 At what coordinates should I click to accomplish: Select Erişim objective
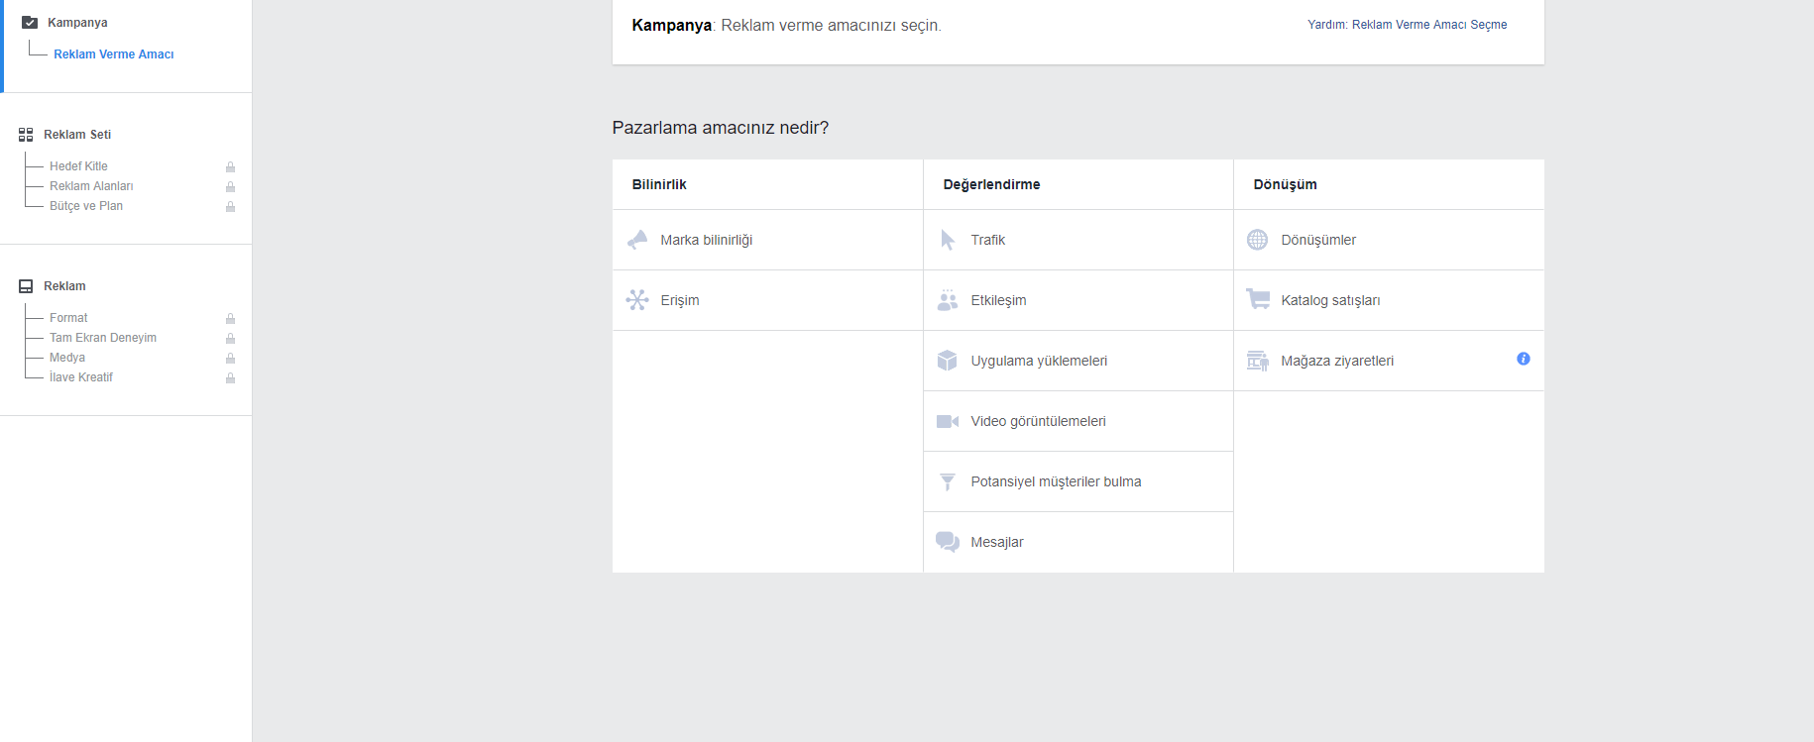tap(767, 300)
